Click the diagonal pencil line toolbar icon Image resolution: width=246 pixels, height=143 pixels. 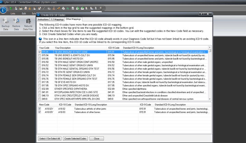(44, 8)
